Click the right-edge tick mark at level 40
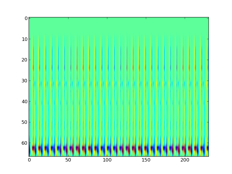The height and width of the screenshot is (174, 232). tap(208, 101)
